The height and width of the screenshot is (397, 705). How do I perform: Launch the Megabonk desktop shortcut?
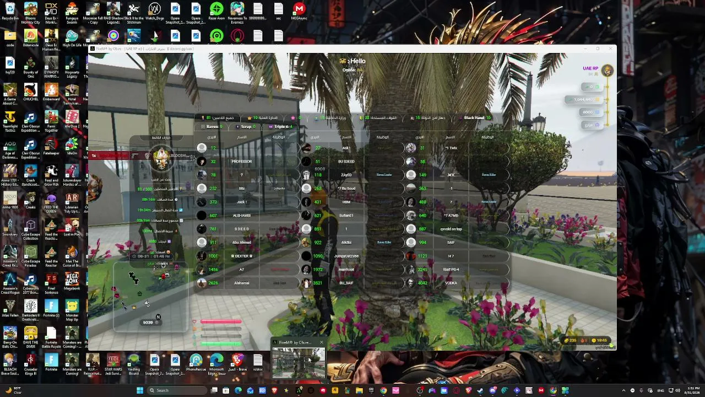(72, 281)
